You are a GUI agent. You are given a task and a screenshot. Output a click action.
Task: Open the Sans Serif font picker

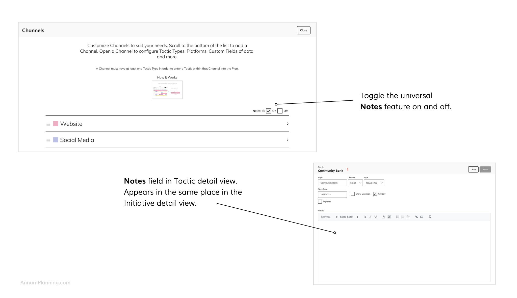(349, 217)
